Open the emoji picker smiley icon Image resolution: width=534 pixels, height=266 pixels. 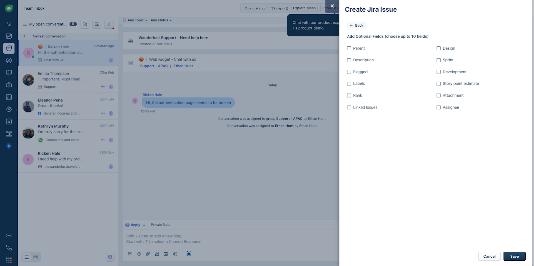click(x=175, y=254)
